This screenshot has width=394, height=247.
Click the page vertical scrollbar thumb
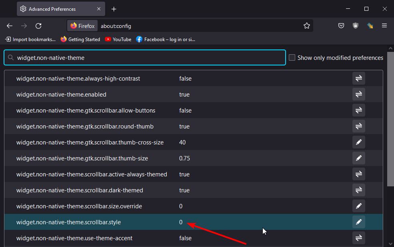[x=390, y=119]
